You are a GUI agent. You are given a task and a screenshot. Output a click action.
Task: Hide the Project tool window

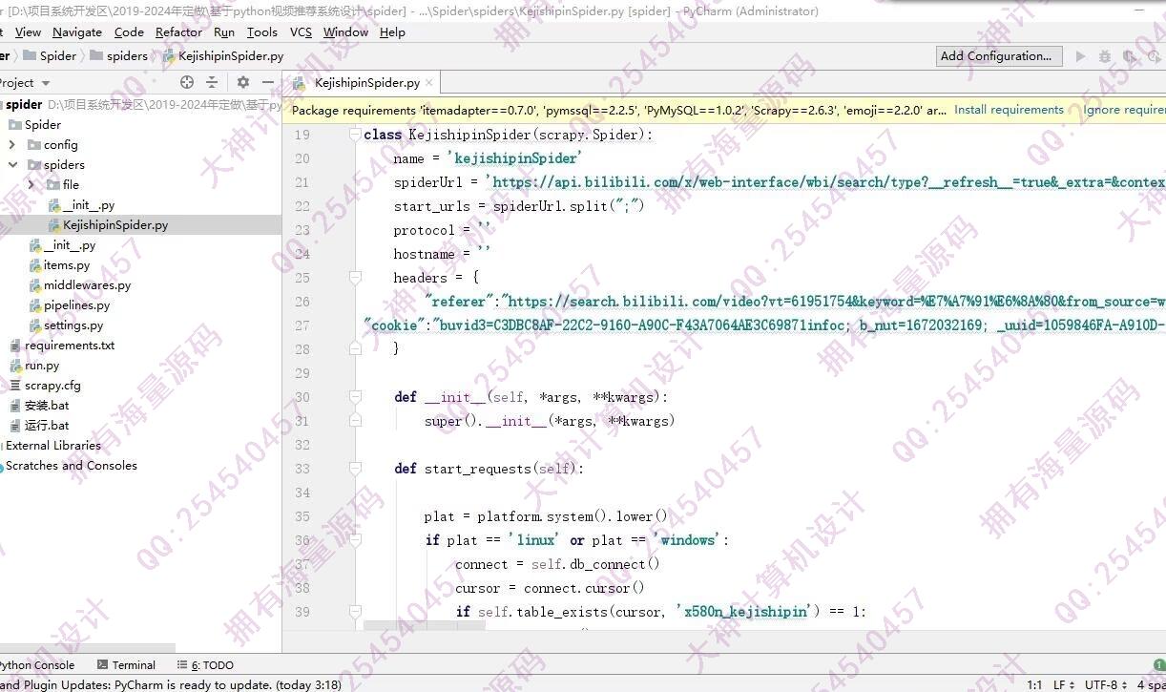[x=268, y=83]
